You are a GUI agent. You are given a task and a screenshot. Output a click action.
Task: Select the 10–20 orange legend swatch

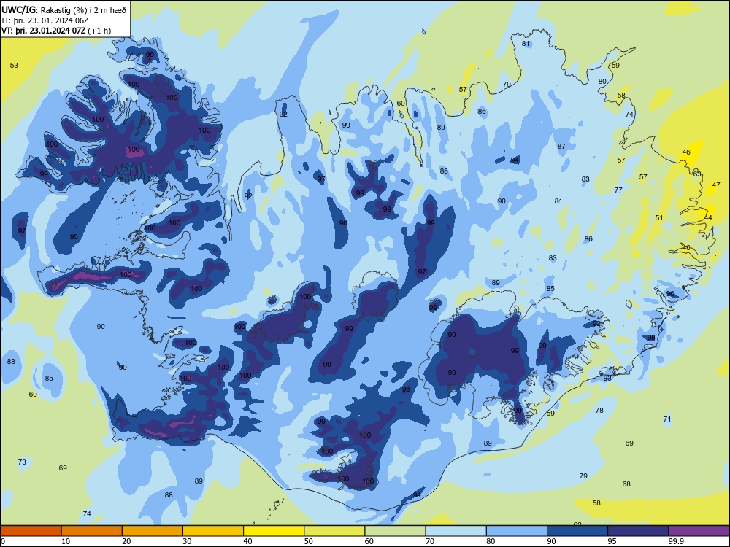pos(92,531)
